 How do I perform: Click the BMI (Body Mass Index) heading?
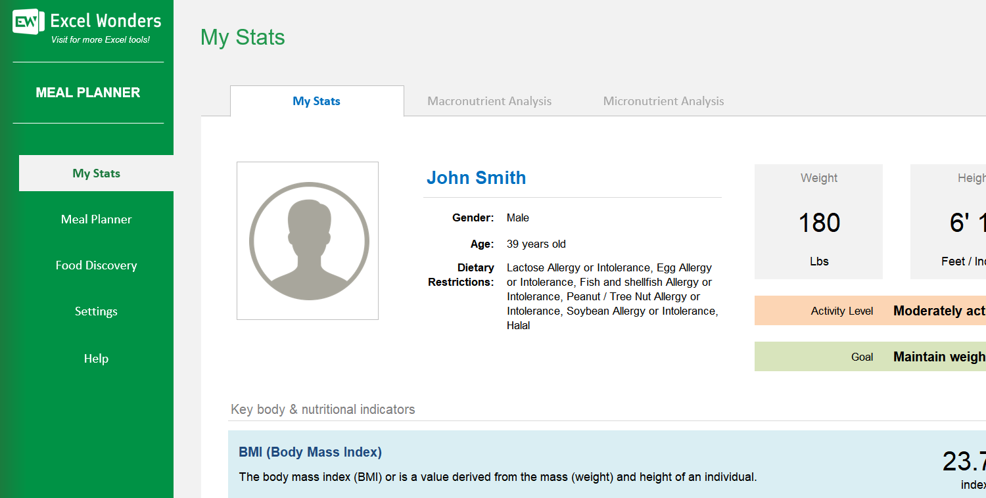pos(310,452)
